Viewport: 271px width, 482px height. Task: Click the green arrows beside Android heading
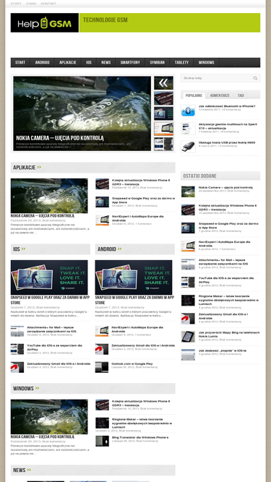[x=119, y=249]
